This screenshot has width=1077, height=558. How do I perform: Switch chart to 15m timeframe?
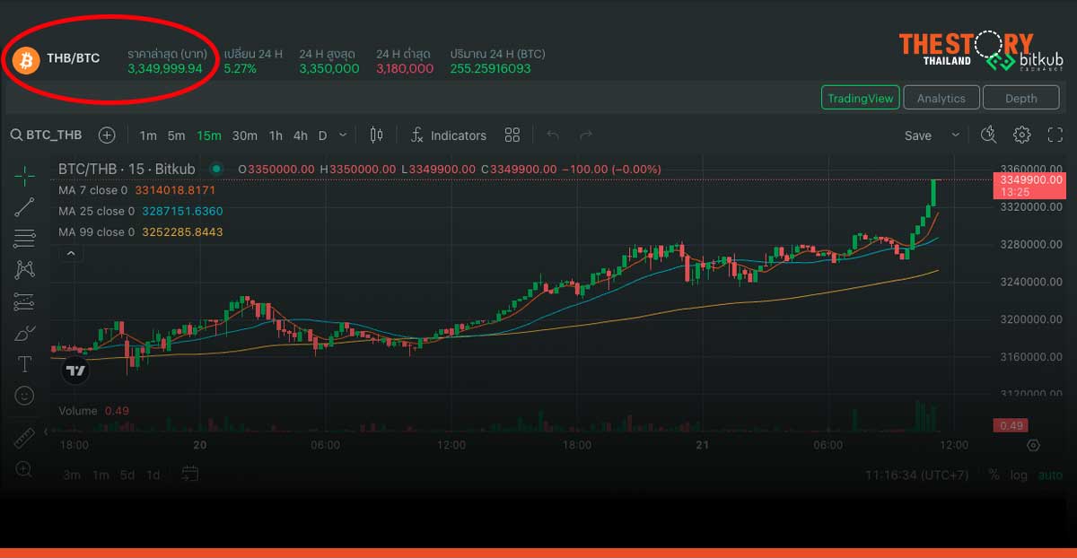pyautogui.click(x=209, y=135)
